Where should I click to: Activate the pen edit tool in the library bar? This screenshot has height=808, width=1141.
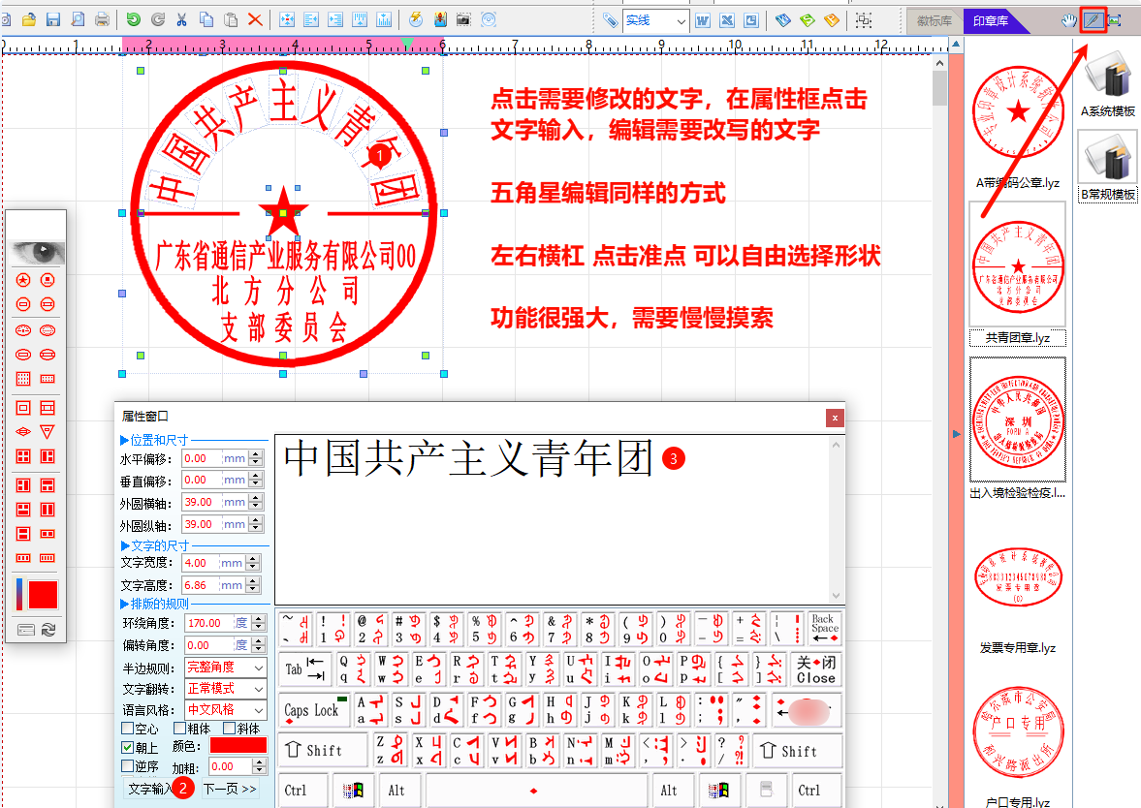[1093, 20]
